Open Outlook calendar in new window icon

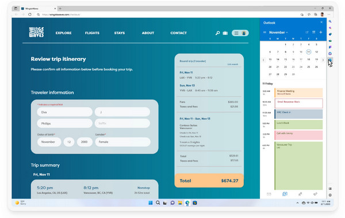point(306,32)
